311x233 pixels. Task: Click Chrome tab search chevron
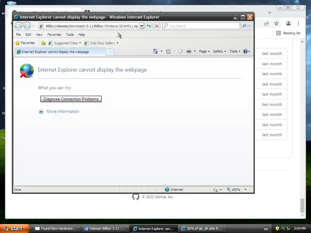tap(270, 13)
